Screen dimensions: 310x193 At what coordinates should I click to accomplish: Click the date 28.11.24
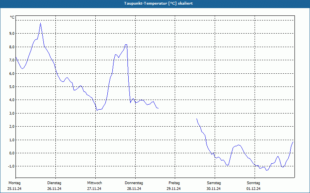[x=134, y=189]
